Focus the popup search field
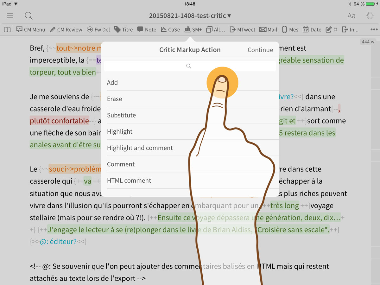380x285 pixels. [x=190, y=66]
